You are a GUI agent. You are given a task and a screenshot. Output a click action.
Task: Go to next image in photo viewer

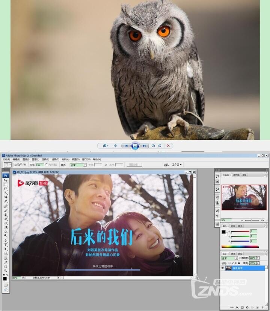pyautogui.click(x=145, y=146)
